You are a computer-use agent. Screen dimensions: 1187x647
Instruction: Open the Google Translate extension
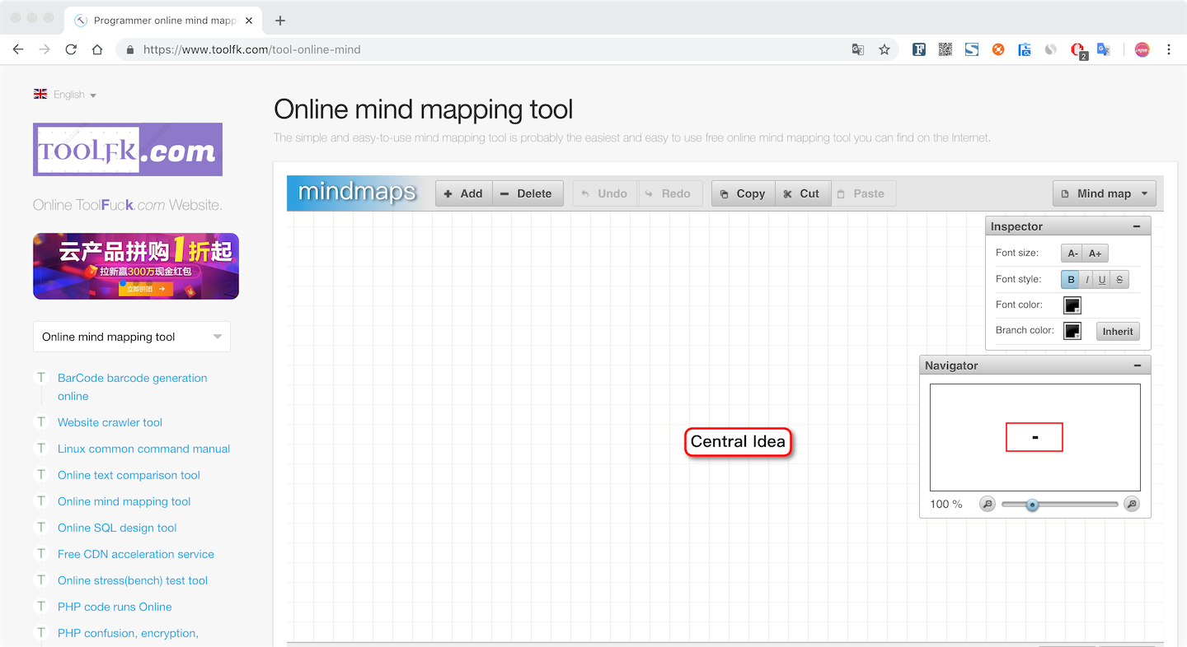(x=1104, y=49)
